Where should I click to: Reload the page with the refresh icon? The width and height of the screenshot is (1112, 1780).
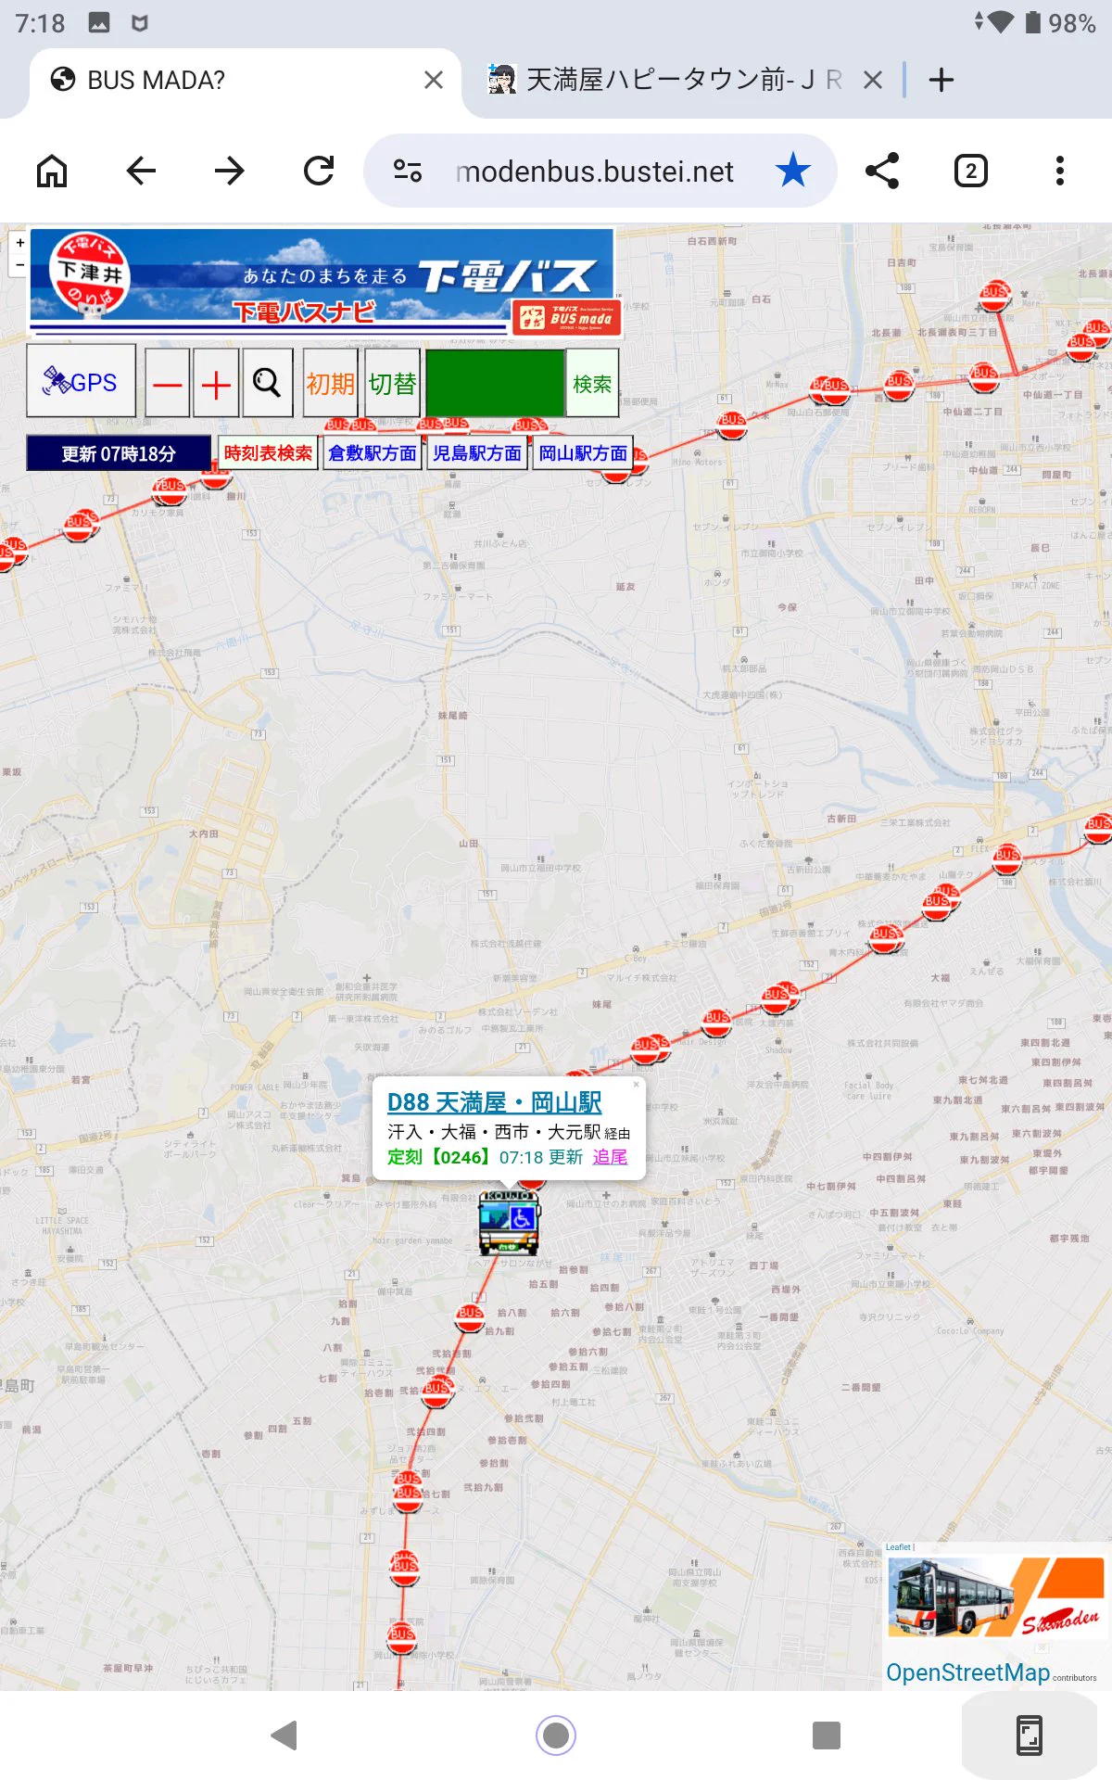[x=319, y=171]
